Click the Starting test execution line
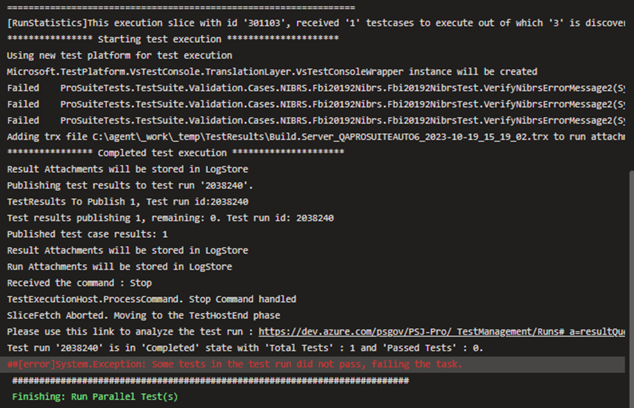 pos(173,39)
